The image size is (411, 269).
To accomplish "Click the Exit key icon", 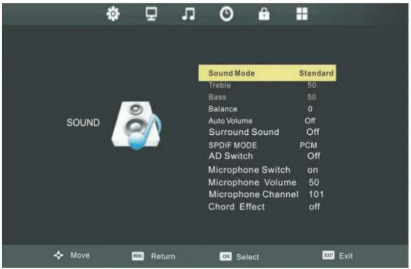I will 328,255.
